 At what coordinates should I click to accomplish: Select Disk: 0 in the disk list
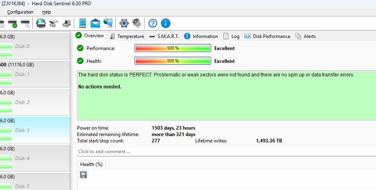click(x=35, y=46)
